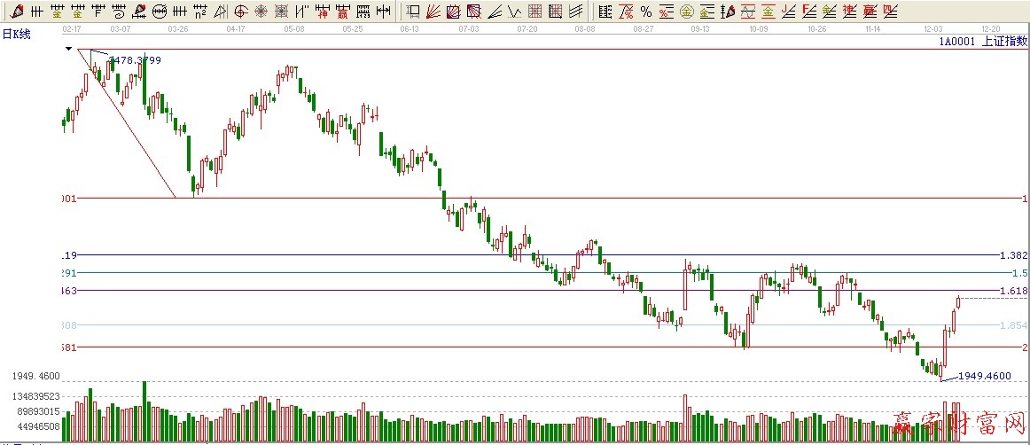This screenshot has width=1030, height=445.
Task: Expand the small black triangle dropdown
Action: pos(68,49)
